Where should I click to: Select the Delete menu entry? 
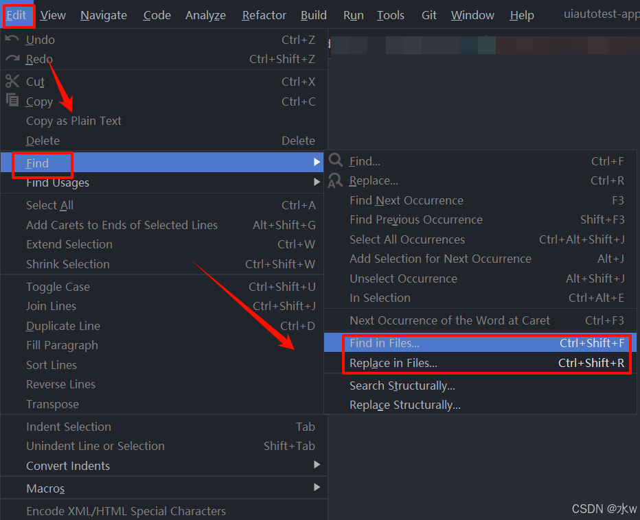tap(163, 141)
